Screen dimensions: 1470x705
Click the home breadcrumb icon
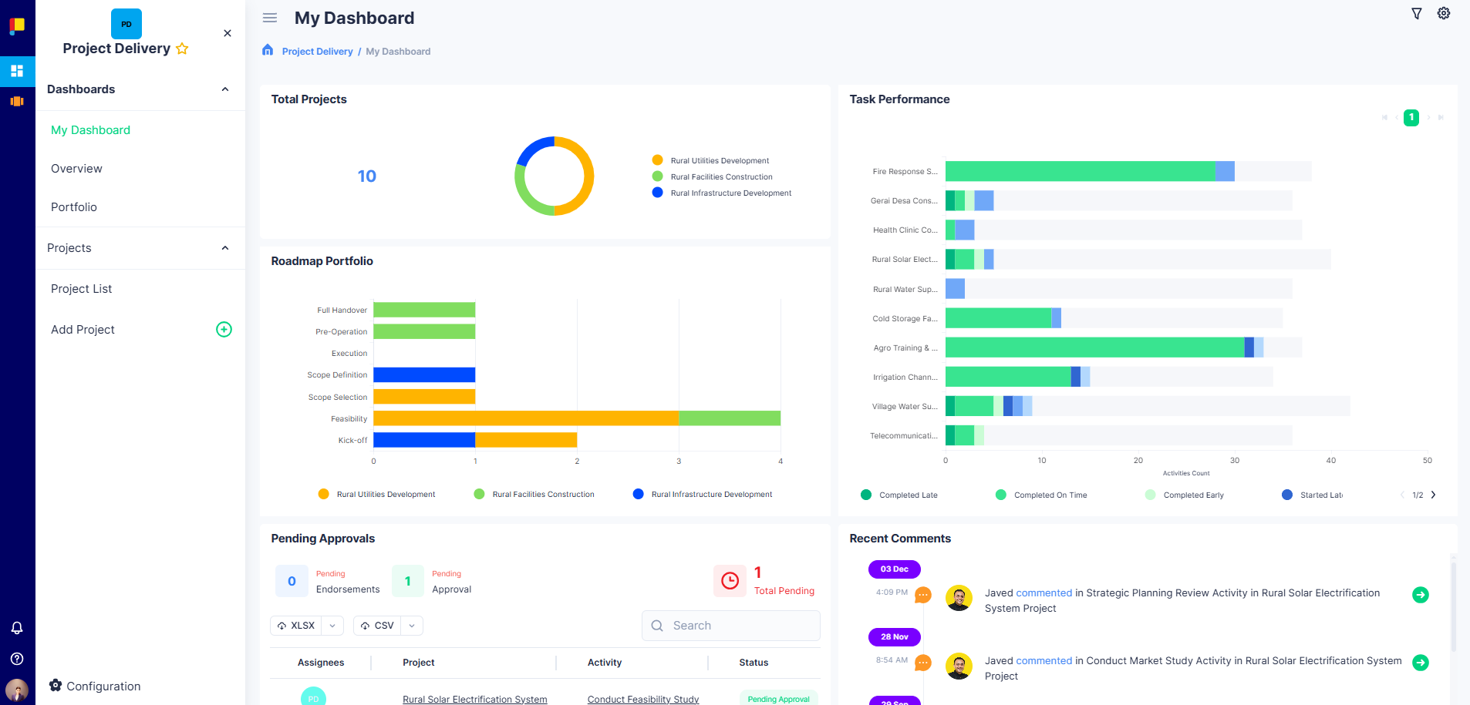click(268, 50)
